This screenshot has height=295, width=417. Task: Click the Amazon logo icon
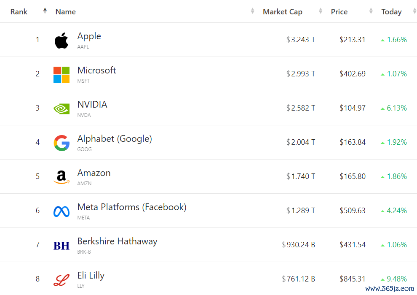pos(61,177)
